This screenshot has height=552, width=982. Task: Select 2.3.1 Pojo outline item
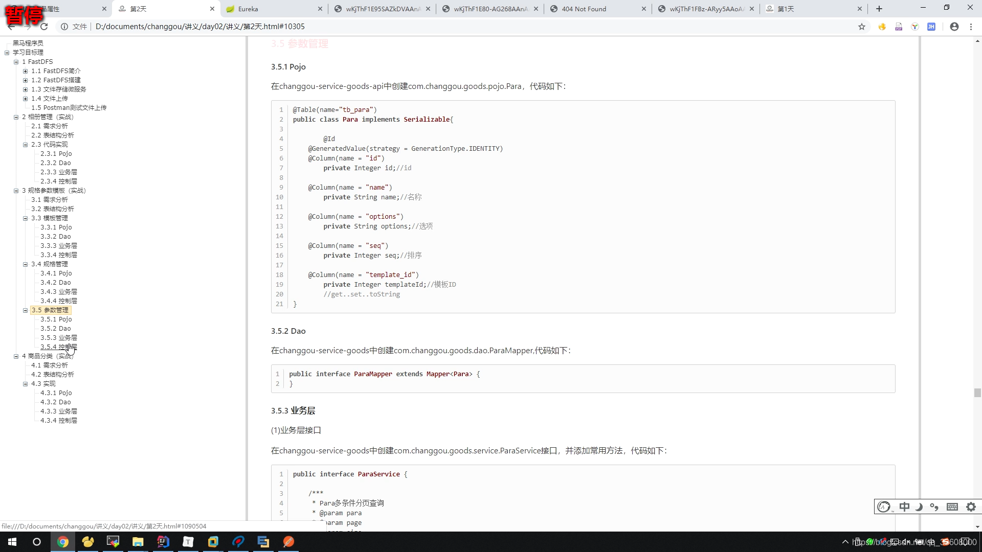coord(56,154)
